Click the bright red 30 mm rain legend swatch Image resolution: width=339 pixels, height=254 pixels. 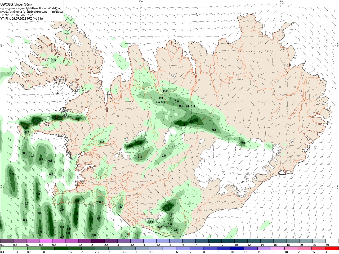click(332, 248)
